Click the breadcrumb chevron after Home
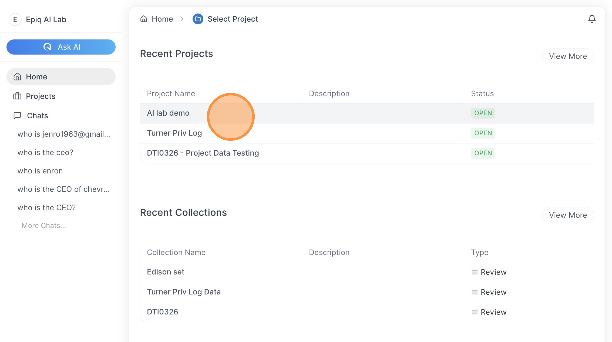The width and height of the screenshot is (612, 342). coord(182,19)
